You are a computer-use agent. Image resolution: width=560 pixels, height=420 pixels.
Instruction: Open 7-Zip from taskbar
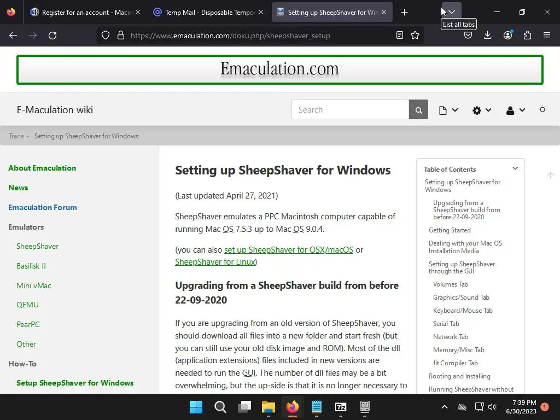click(x=341, y=407)
